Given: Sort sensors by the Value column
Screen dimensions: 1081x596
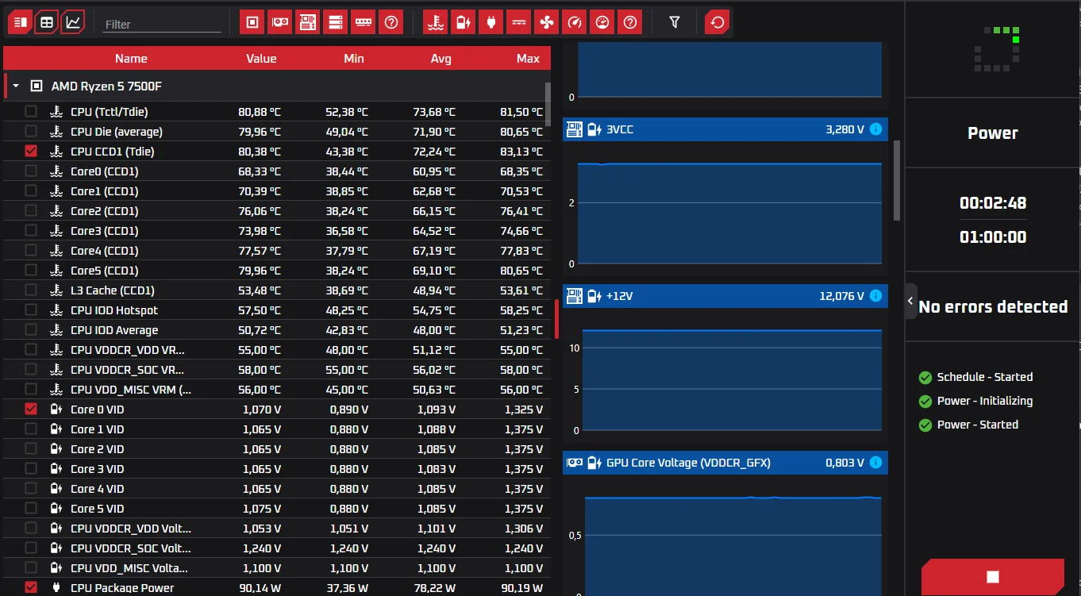Looking at the screenshot, I should (261, 58).
